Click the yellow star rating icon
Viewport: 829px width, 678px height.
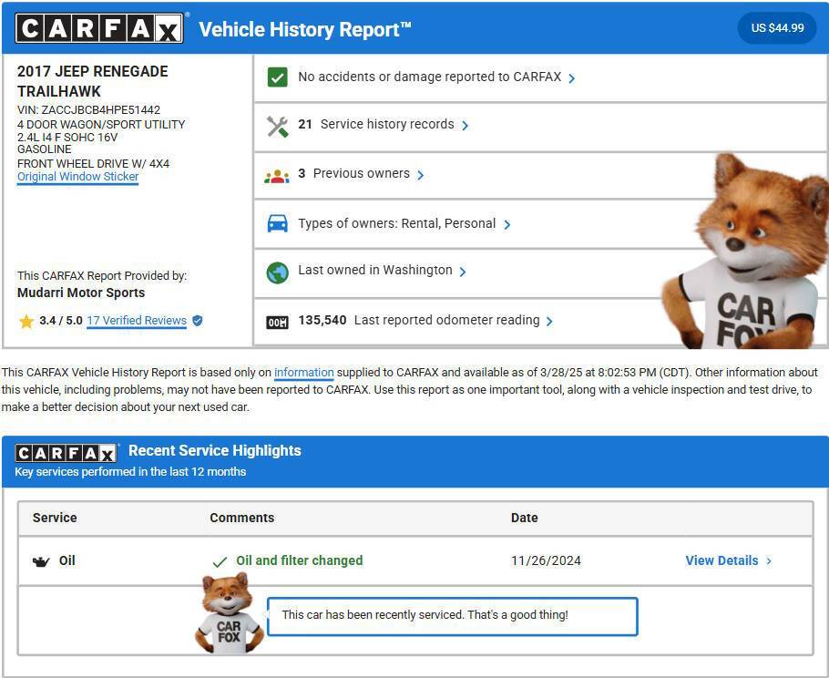(26, 321)
